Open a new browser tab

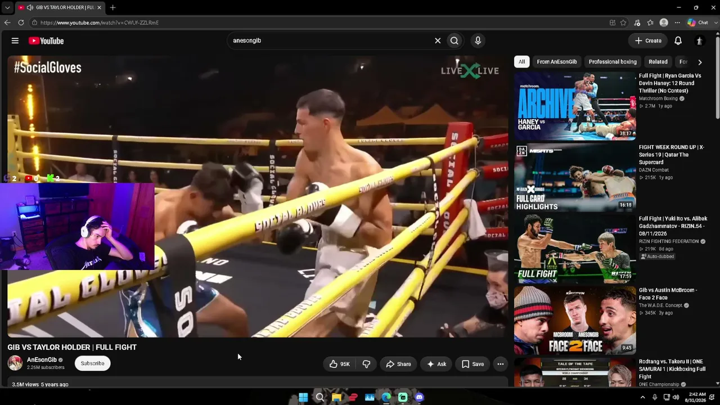112,7
